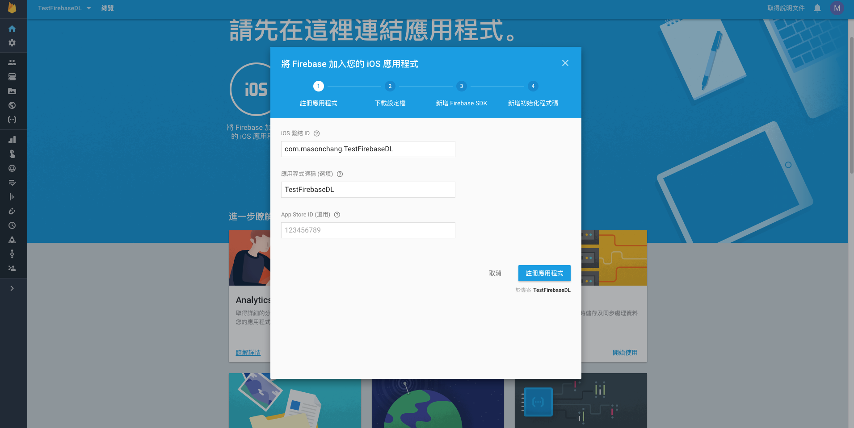Click the globe illustration card thumbnail
This screenshot has height=428, width=854.
coord(438,403)
